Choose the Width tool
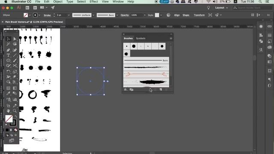Image resolution: width=274 pixels, height=154 pixels. coord(8,77)
